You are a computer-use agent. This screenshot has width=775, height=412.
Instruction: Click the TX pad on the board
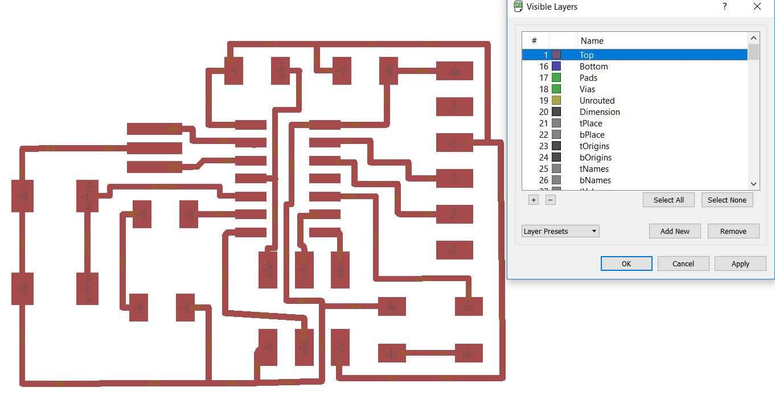pos(454,178)
